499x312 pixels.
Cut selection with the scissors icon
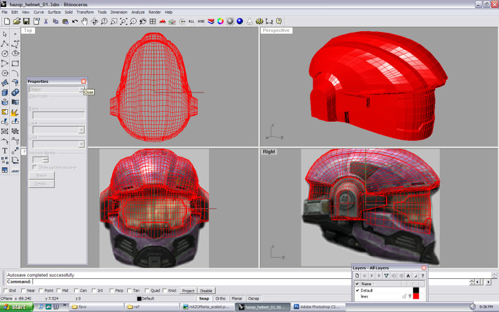click(46, 21)
